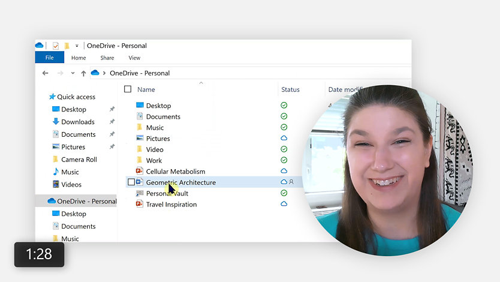
Task: Switch to the Home ribbon tab
Action: point(79,58)
